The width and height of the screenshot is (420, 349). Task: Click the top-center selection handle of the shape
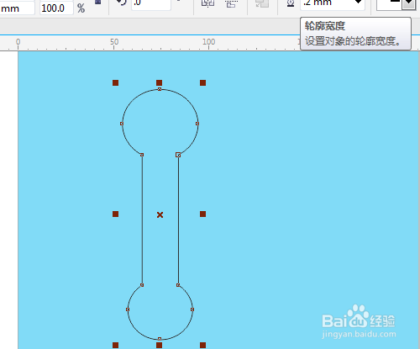(159, 82)
